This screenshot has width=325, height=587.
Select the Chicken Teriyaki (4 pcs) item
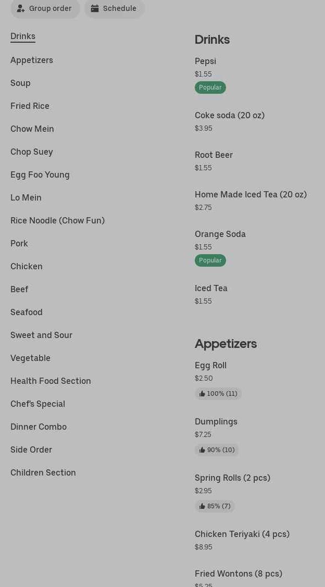click(x=242, y=534)
